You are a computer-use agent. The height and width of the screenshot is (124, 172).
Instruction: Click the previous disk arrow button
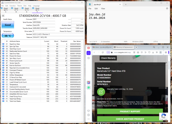point(3,16)
